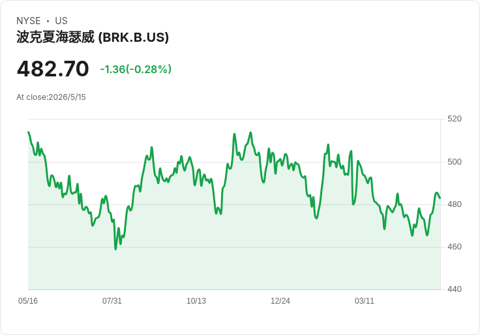Click the NYSE exchange label
Viewport: 480px width, 335px height.
[29, 21]
